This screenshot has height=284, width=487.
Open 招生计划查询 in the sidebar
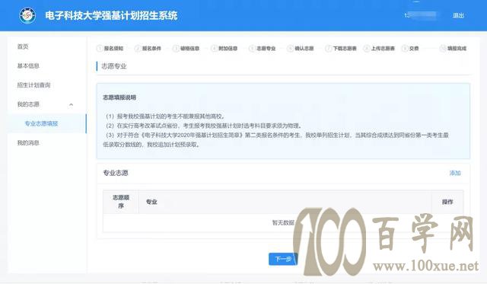33,85
